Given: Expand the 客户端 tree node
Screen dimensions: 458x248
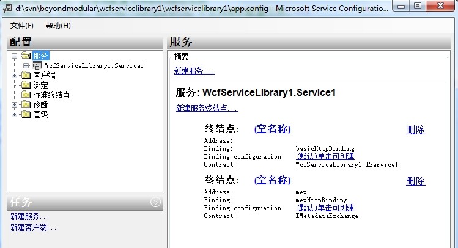Looking at the screenshot, I should click(14, 75).
